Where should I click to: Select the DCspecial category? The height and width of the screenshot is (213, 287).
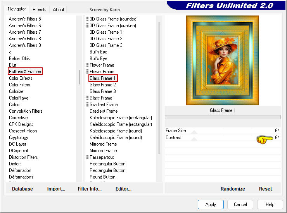coord(19,151)
